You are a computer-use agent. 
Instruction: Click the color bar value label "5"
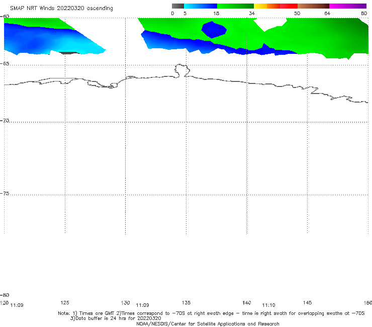click(x=185, y=13)
